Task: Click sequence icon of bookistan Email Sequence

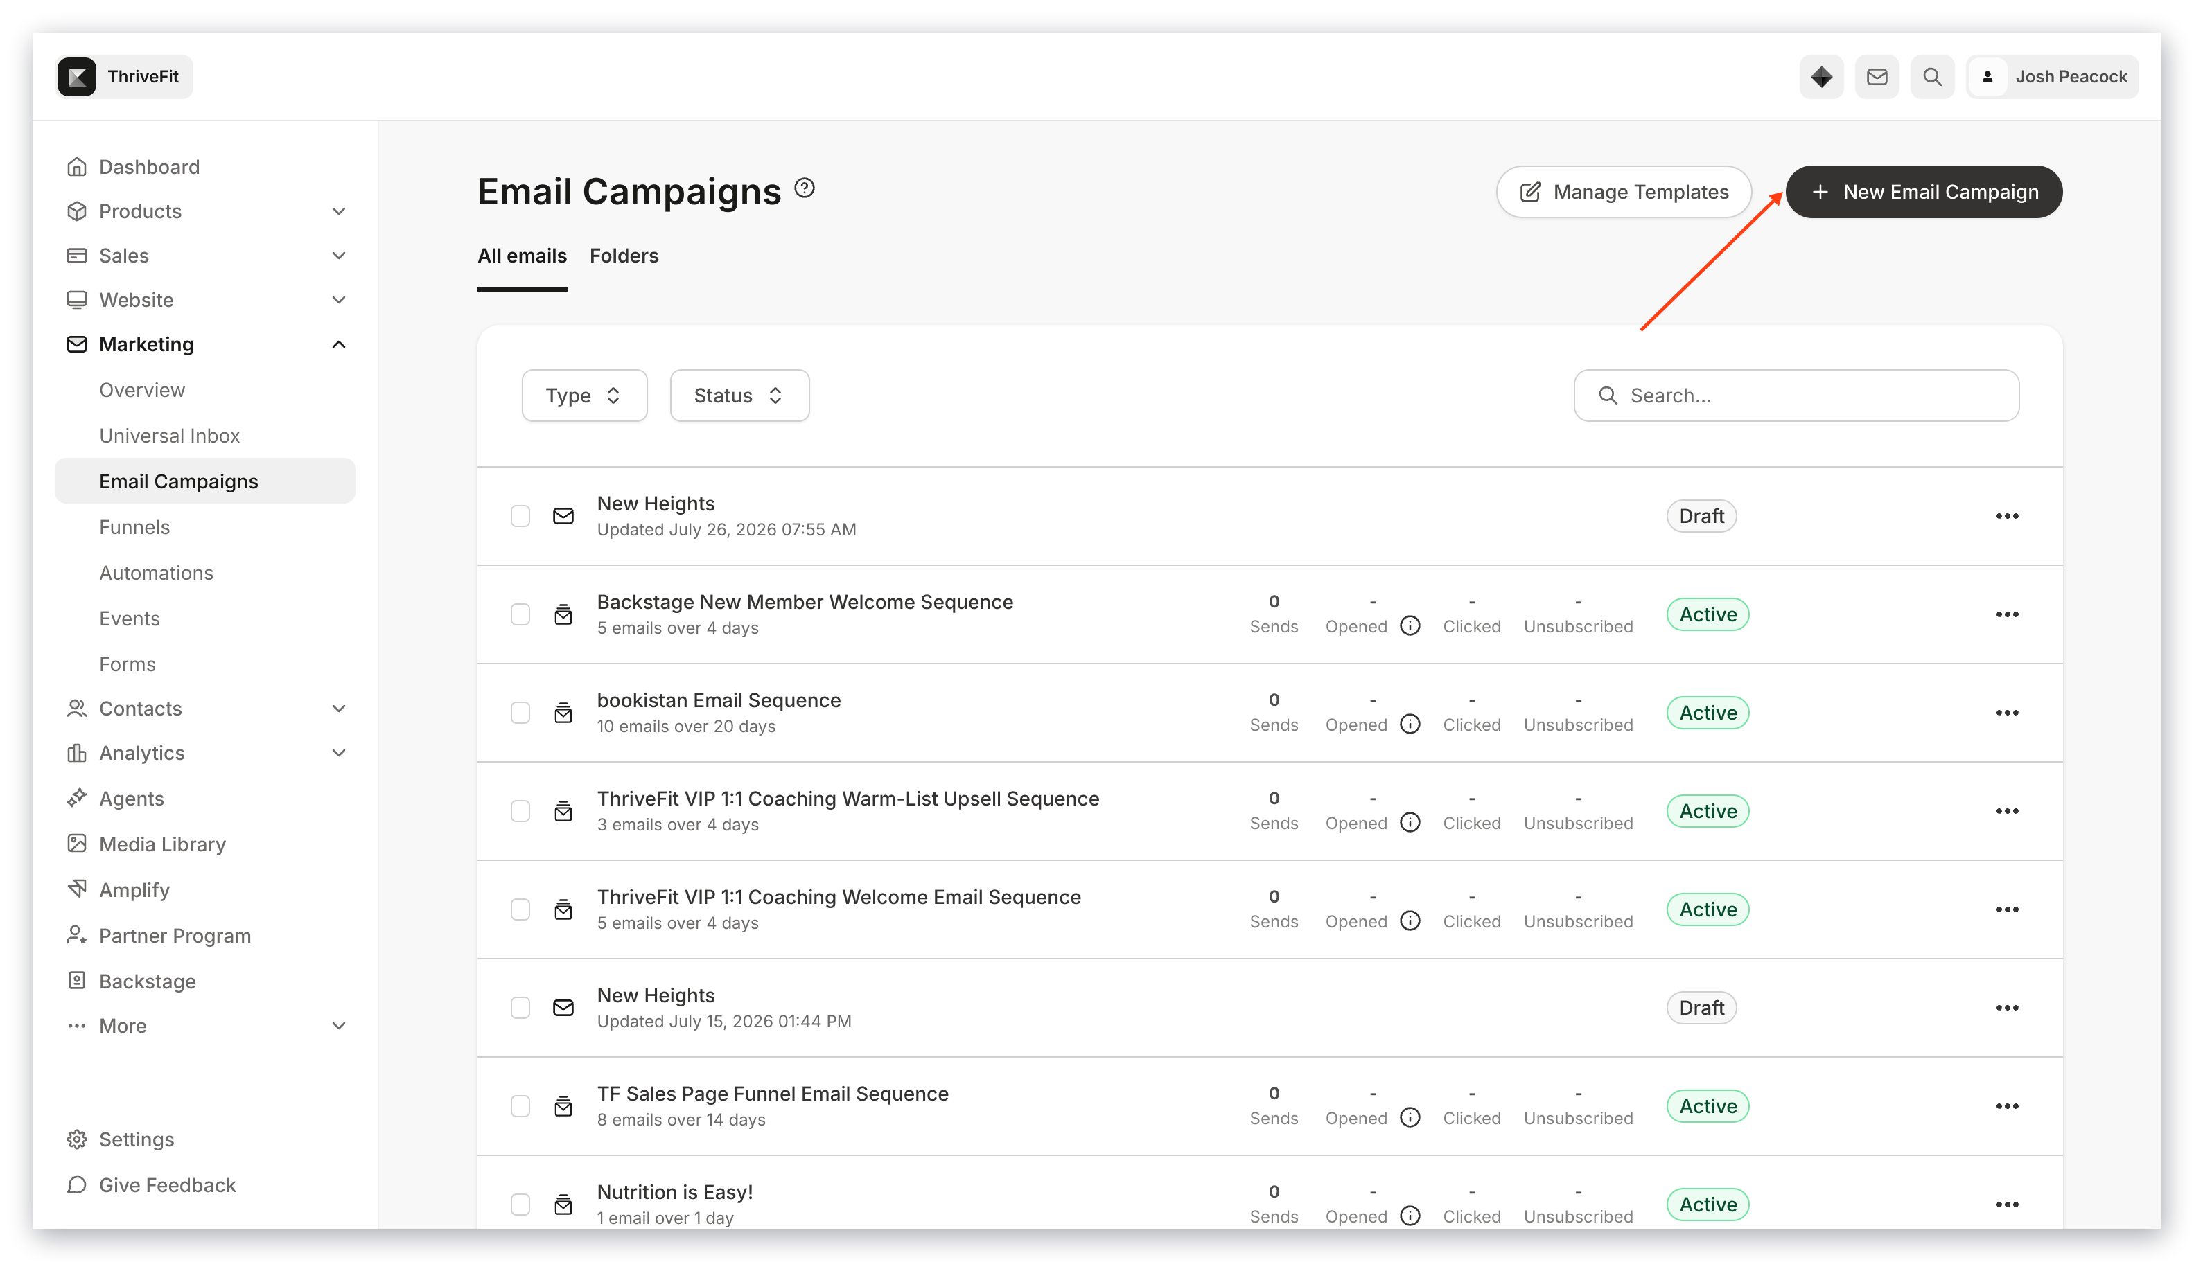Action: (563, 713)
